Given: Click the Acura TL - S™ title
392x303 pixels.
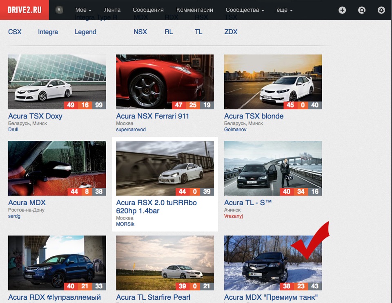Looking at the screenshot, I should [248, 202].
